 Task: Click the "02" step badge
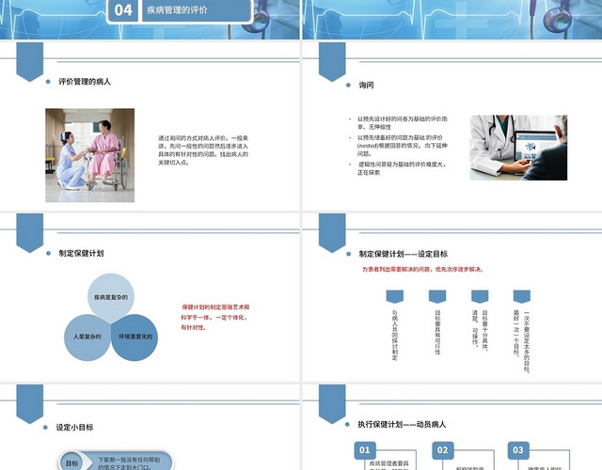coord(443,450)
